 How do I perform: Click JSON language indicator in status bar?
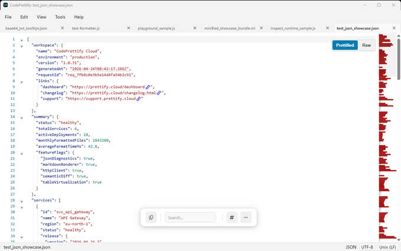351,247
